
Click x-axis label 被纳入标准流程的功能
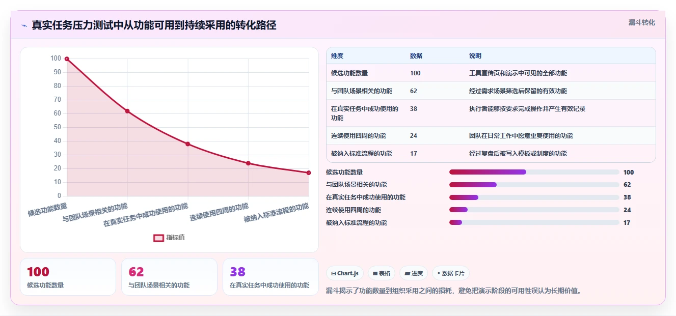tap(277, 213)
